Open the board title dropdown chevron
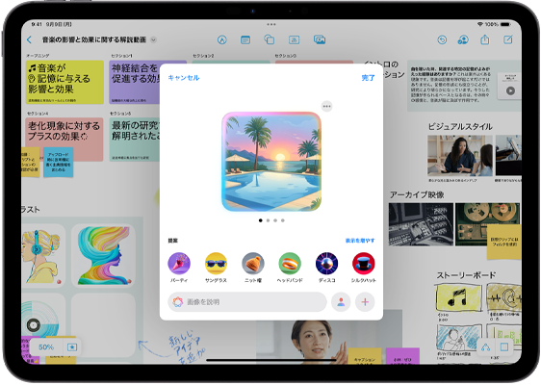The image size is (541, 385). point(153,40)
